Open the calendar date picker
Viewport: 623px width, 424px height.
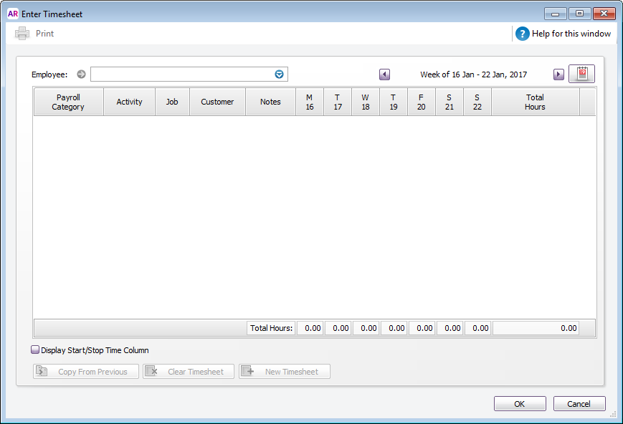tap(581, 74)
